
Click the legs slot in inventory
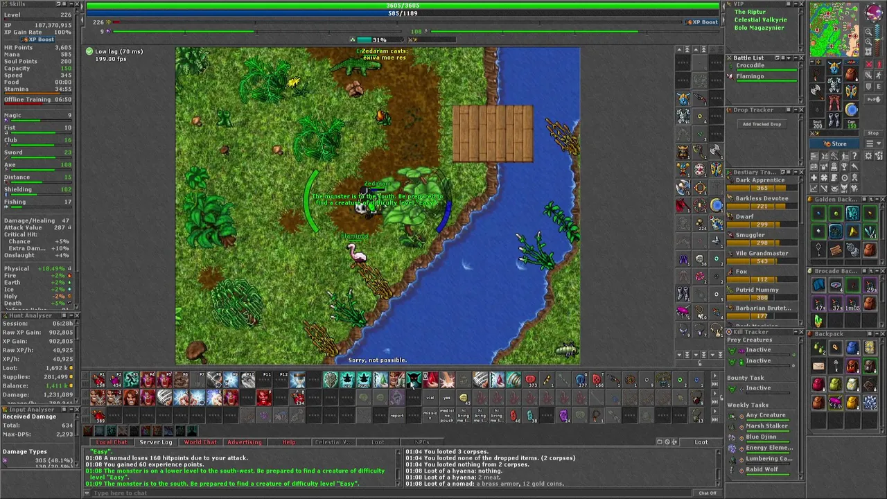point(834,103)
